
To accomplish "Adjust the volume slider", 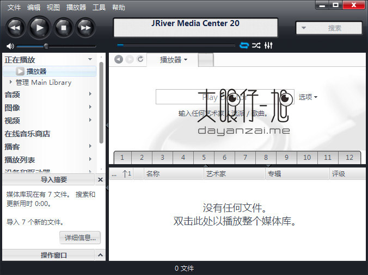I will pos(56,46).
